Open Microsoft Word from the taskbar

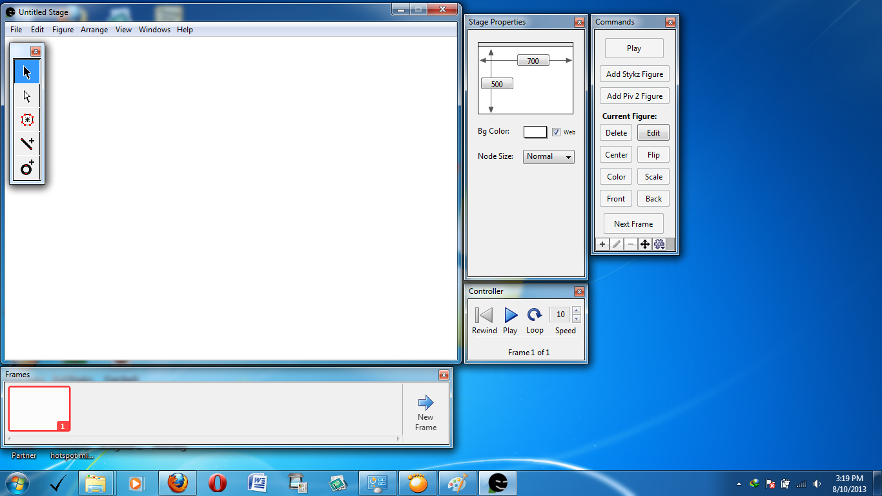coord(257,483)
